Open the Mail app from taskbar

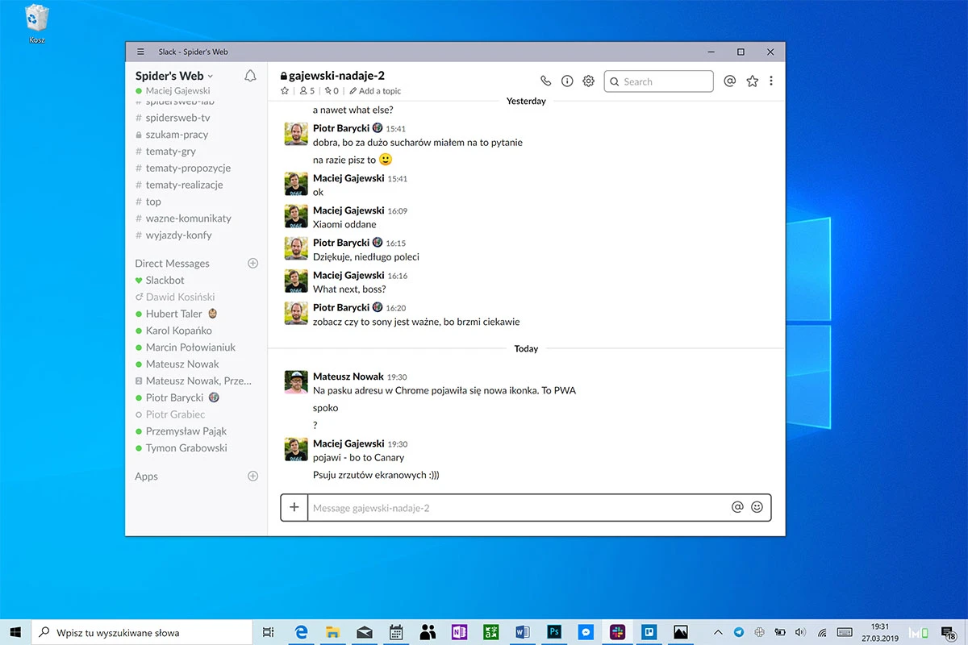(364, 632)
